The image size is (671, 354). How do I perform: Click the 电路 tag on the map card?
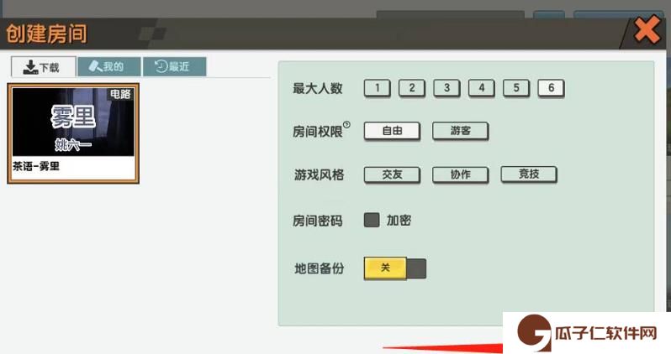[x=120, y=94]
